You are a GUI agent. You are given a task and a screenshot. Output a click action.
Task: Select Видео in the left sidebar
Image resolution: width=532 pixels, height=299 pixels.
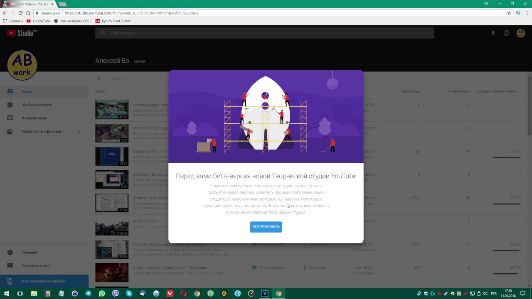coord(44,91)
